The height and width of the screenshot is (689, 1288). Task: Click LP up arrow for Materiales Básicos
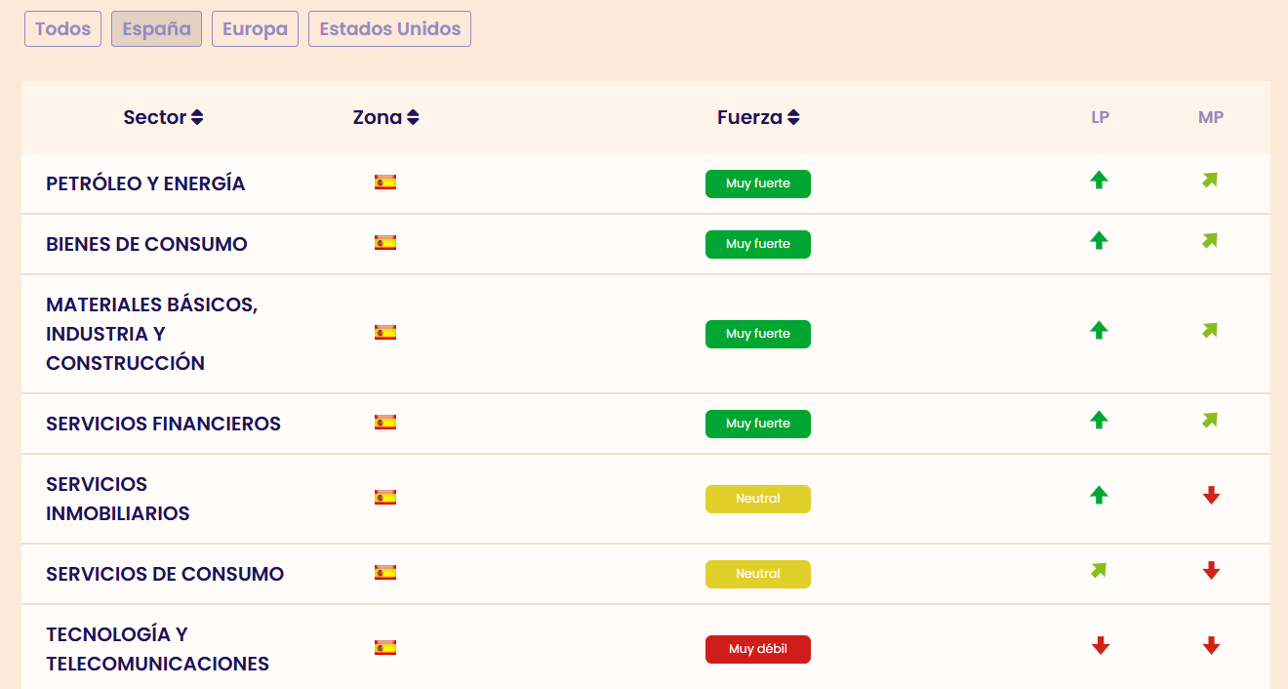(x=1100, y=330)
